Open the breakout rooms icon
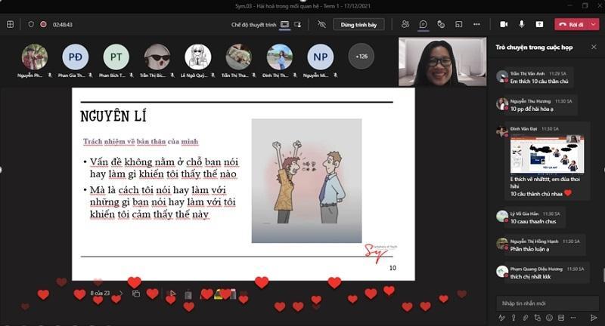Image resolution: width=605 pixels, height=326 pixels. 458,24
